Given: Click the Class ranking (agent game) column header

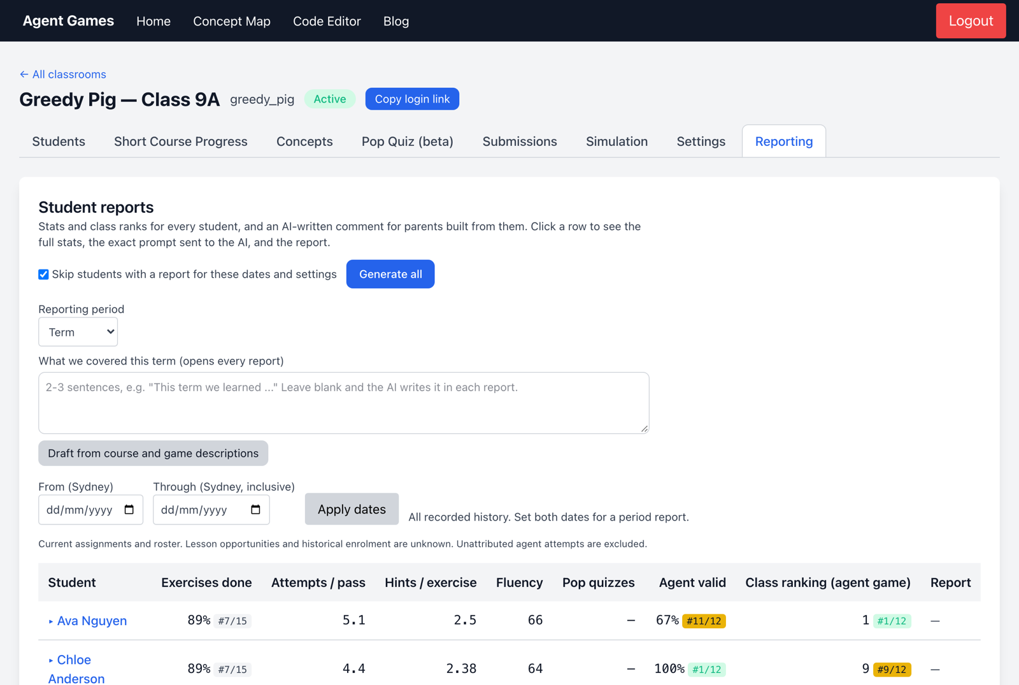Looking at the screenshot, I should point(828,582).
